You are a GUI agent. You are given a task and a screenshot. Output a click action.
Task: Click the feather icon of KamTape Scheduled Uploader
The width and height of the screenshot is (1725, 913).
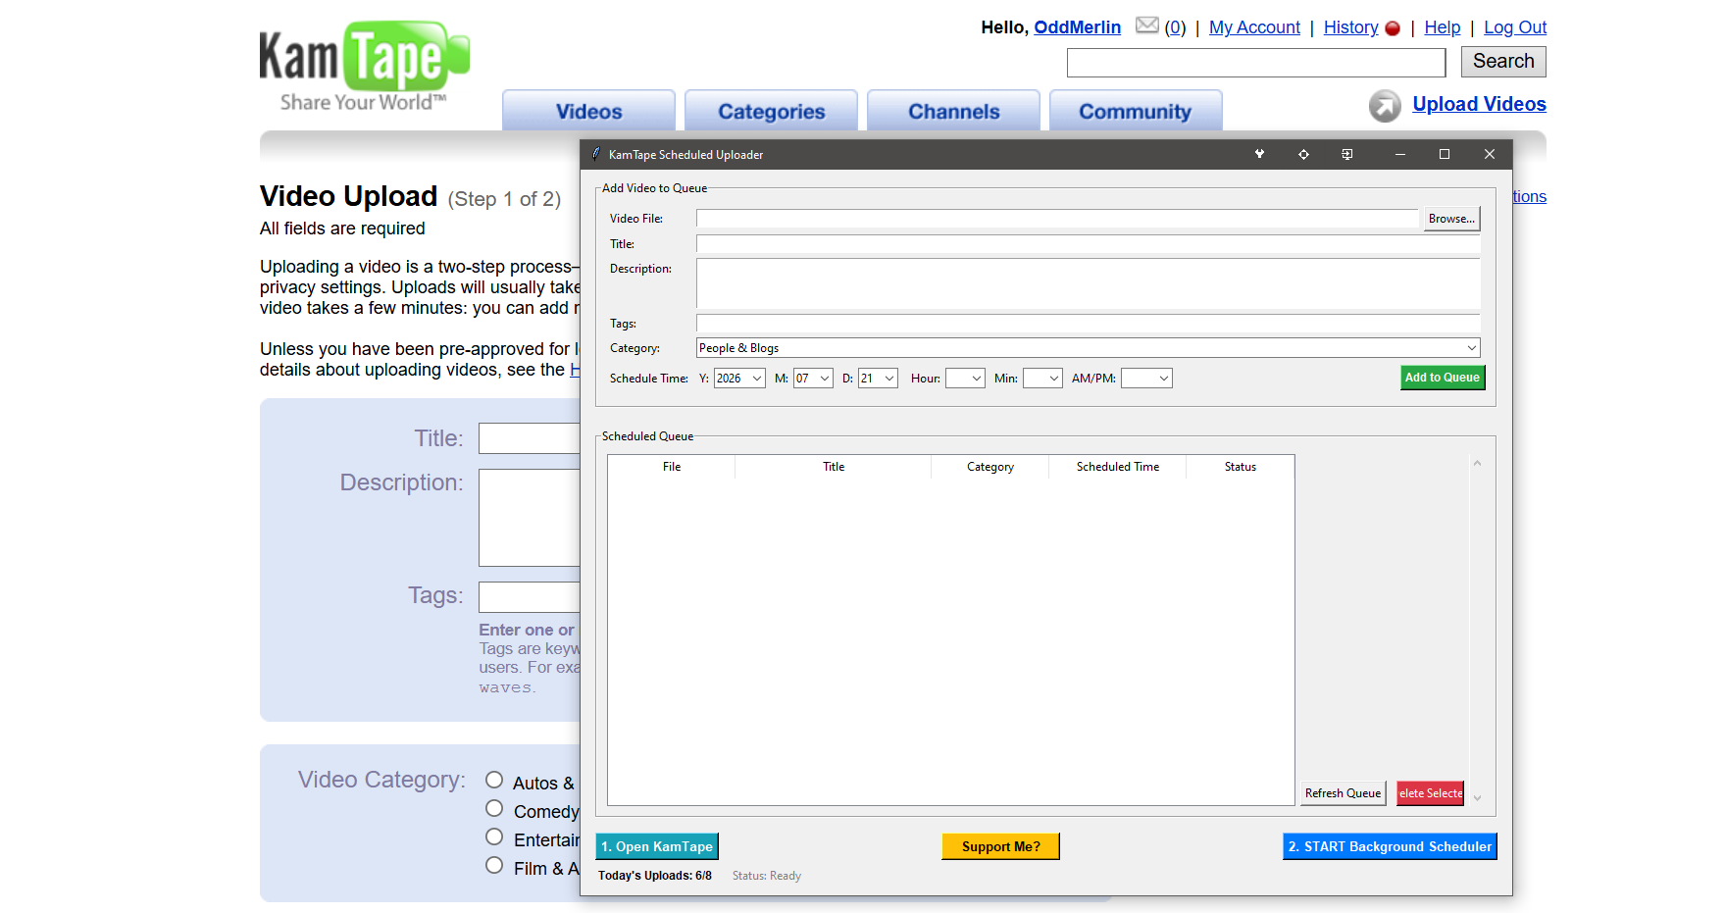tap(595, 154)
